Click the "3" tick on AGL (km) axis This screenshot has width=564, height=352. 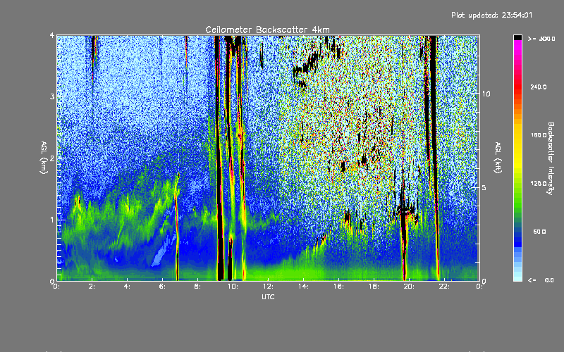[x=52, y=96]
